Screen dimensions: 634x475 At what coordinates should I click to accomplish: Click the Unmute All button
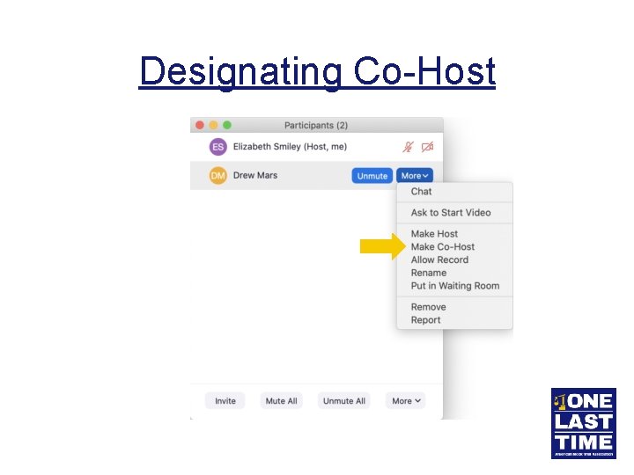(x=344, y=401)
